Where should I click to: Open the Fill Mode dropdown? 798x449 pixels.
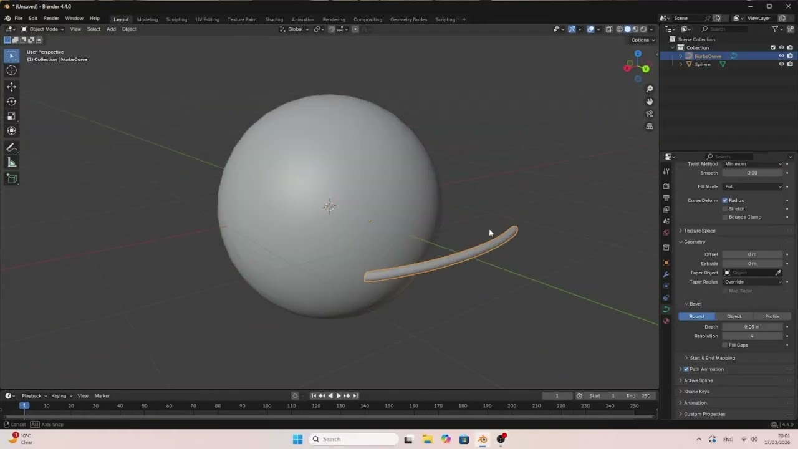click(x=752, y=186)
